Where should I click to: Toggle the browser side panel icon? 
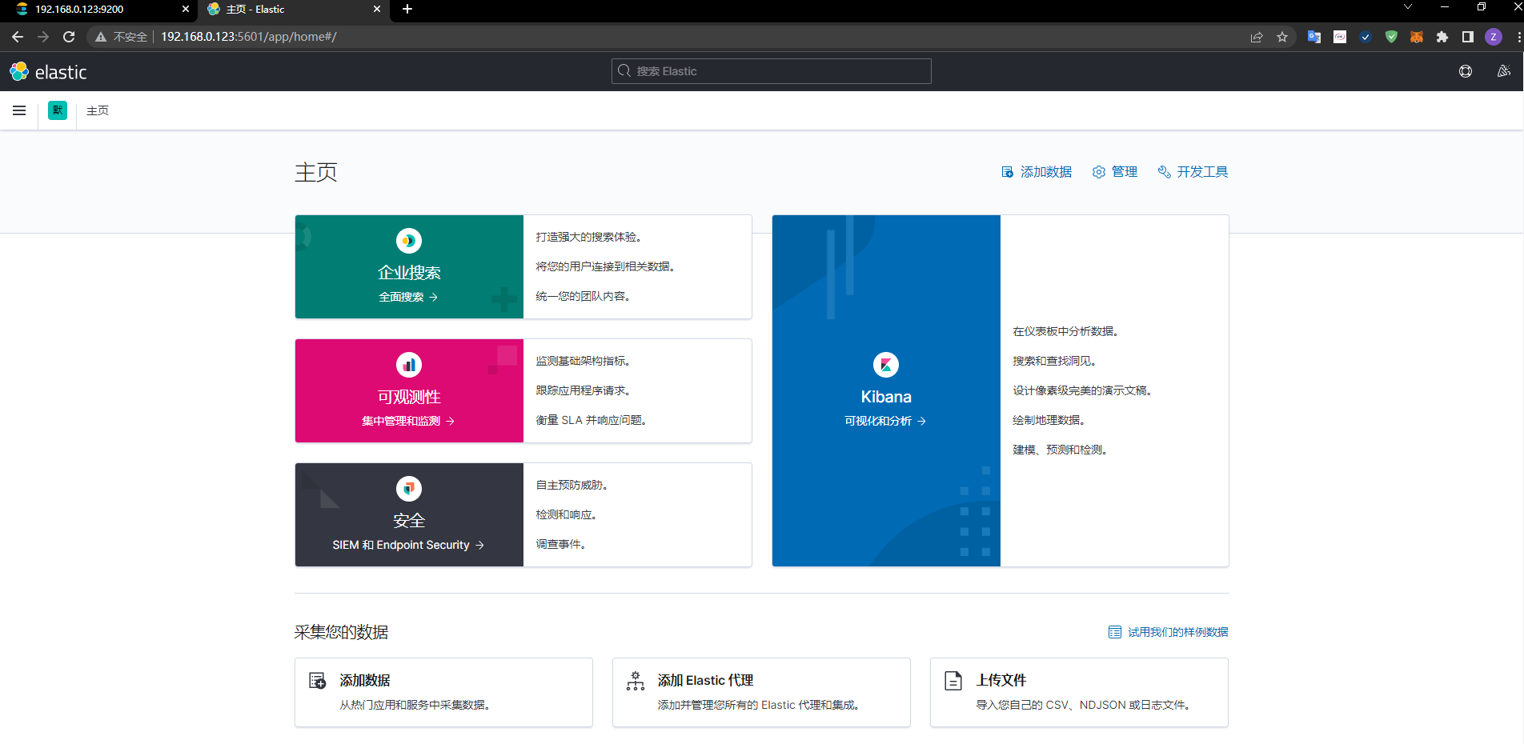coord(1468,37)
